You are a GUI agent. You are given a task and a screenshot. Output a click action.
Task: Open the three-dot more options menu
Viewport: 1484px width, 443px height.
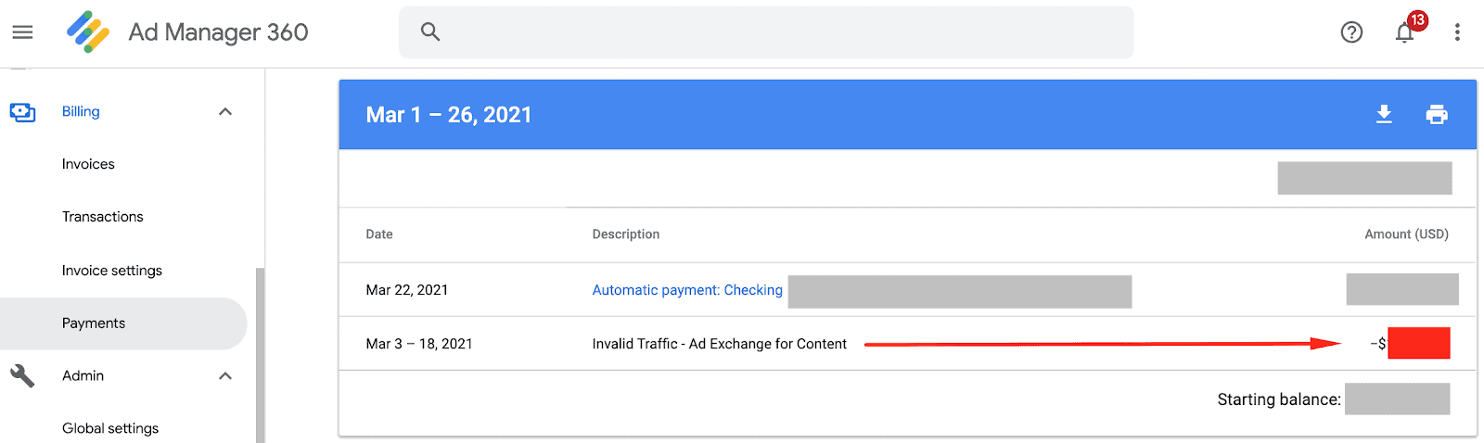pyautogui.click(x=1457, y=32)
